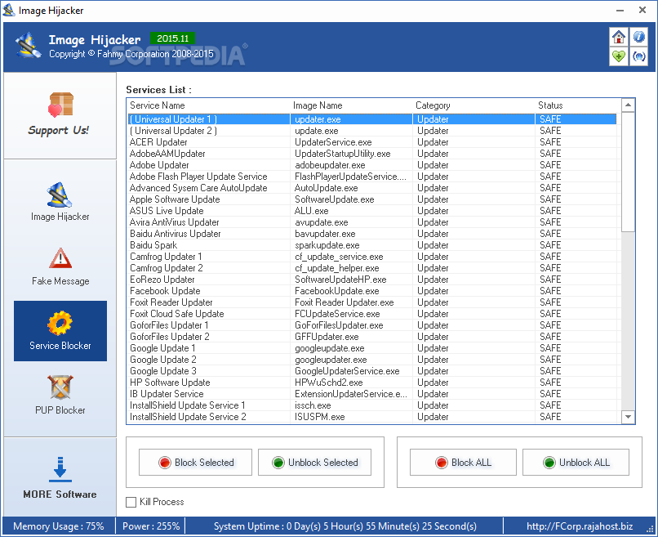Select the 'Adobe Updater' service row
The width and height of the screenshot is (658, 537).
point(372,165)
